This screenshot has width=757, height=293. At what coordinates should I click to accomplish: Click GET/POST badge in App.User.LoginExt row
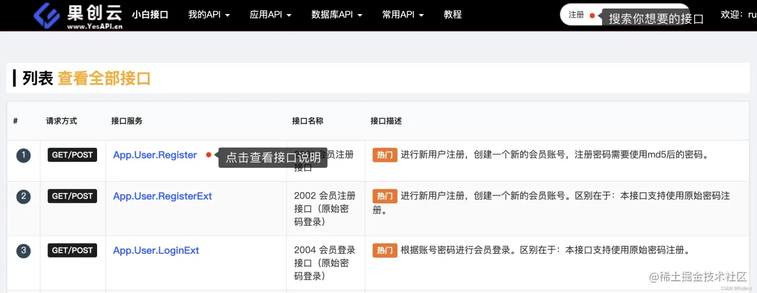[x=72, y=250]
